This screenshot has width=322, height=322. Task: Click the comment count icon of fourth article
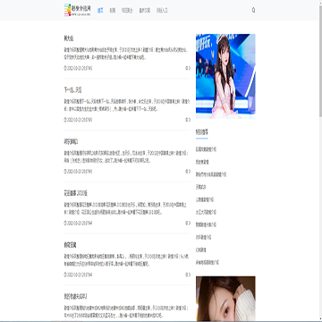[188, 223]
